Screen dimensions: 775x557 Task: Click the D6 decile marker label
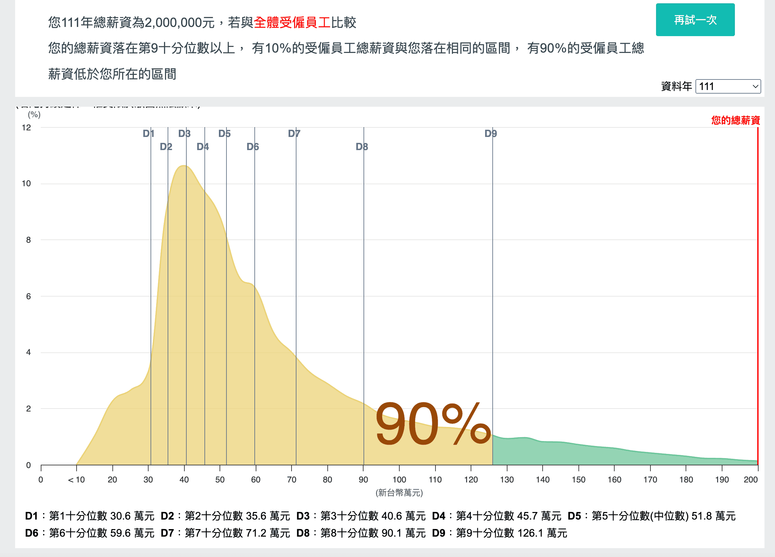253,147
